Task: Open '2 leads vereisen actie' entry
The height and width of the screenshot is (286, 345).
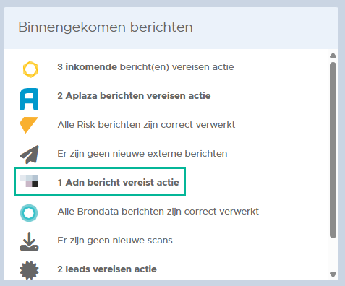Action: (x=107, y=269)
